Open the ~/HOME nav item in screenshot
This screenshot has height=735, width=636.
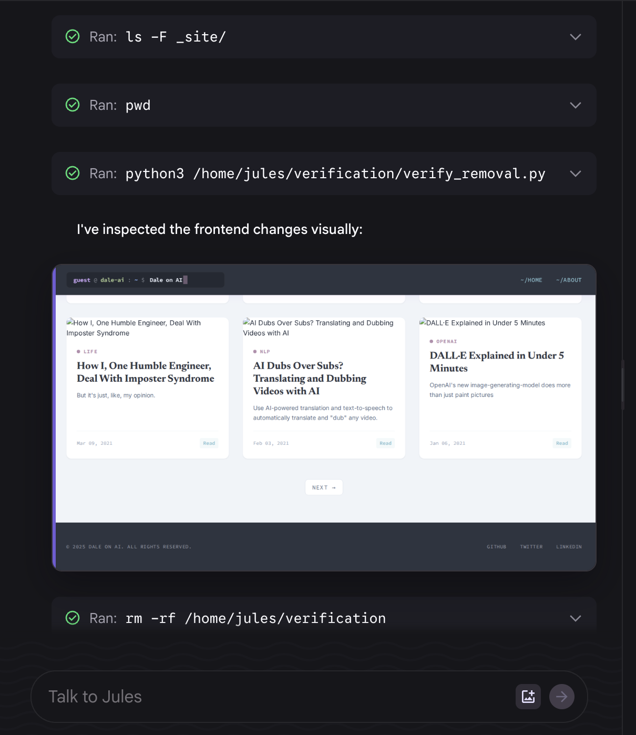(x=531, y=280)
